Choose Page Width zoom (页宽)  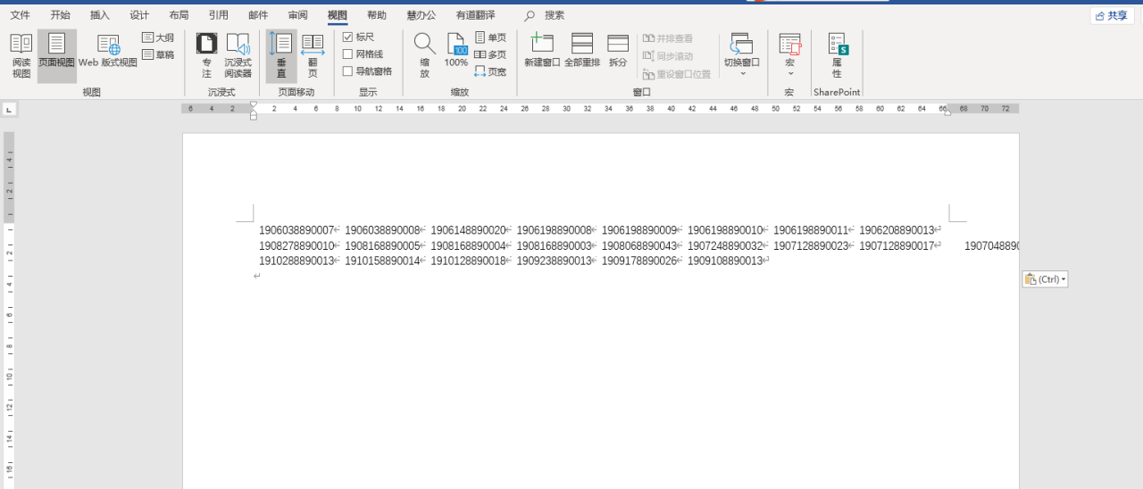coord(490,71)
